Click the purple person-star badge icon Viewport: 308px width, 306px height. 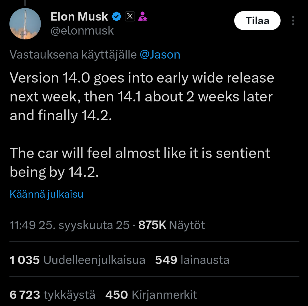pyautogui.click(x=142, y=17)
